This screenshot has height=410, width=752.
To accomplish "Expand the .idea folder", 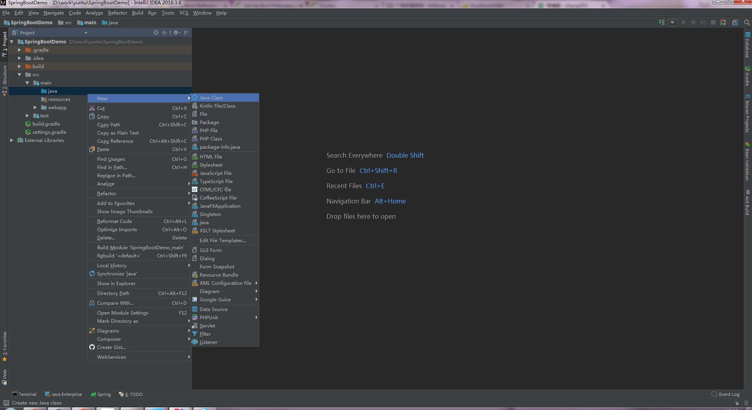I will 19,58.
